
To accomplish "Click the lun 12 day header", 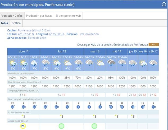I will pos(62,51).
